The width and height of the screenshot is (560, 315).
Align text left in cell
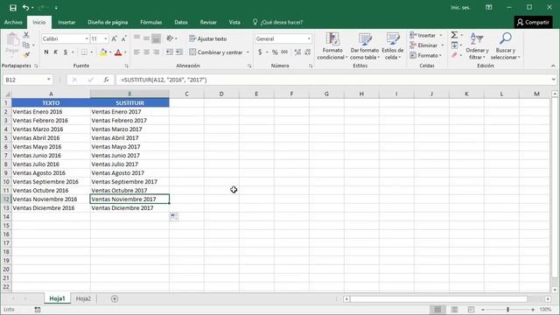[x=136, y=52]
